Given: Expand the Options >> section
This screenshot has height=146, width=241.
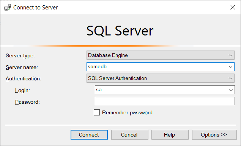Looking at the screenshot, I should (214, 135).
